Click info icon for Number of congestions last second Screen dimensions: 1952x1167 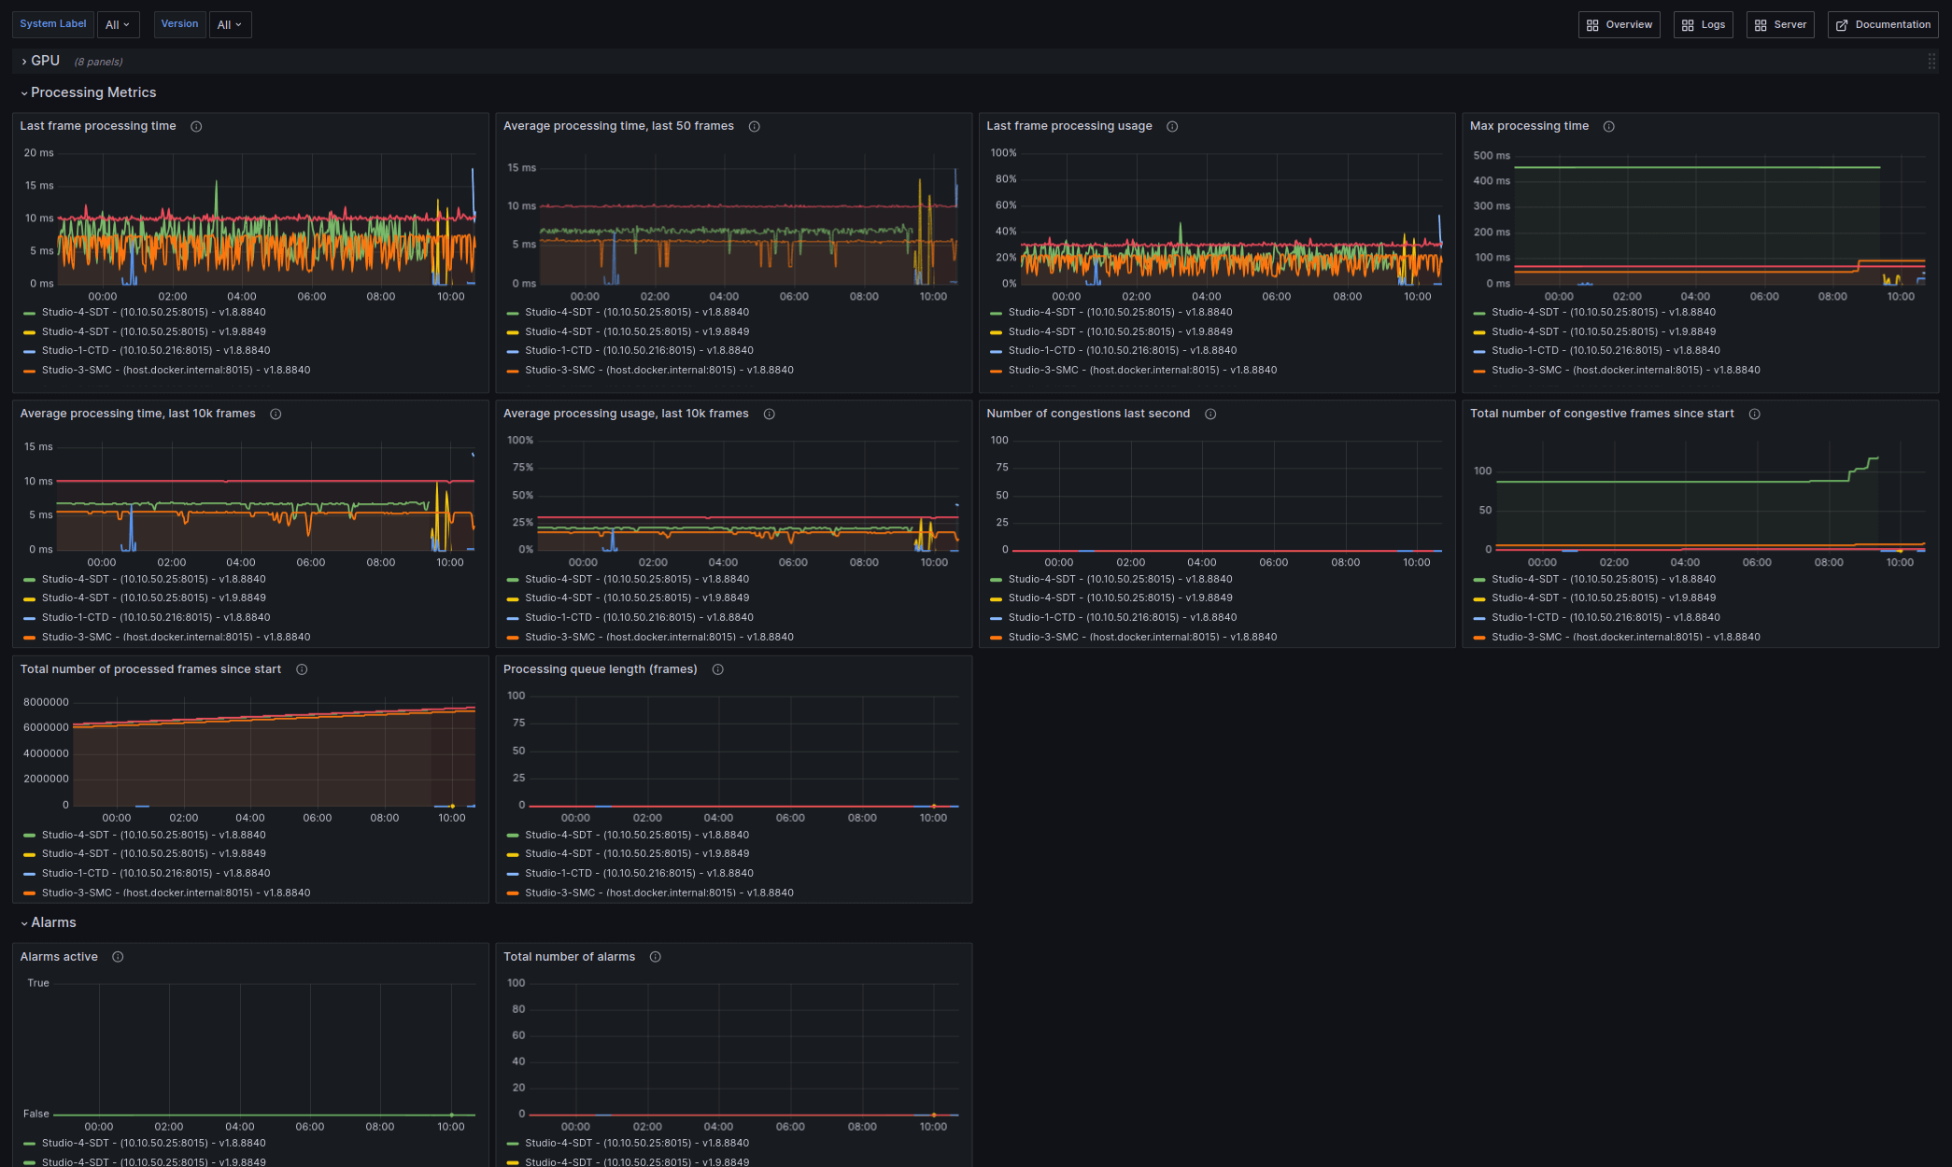(1209, 415)
